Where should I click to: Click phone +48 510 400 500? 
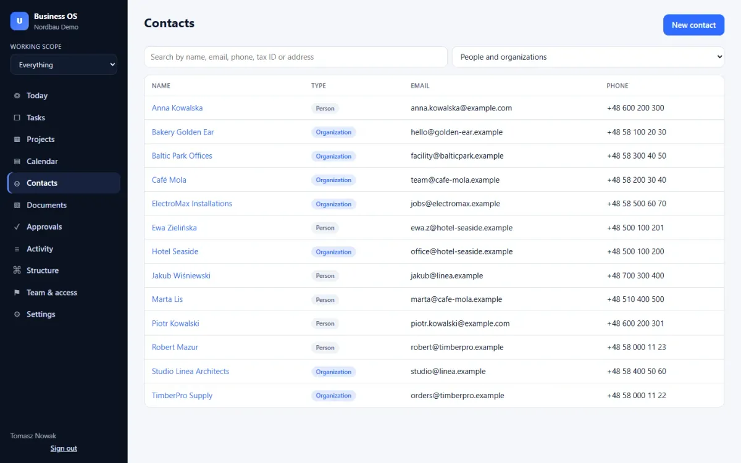(x=635, y=299)
